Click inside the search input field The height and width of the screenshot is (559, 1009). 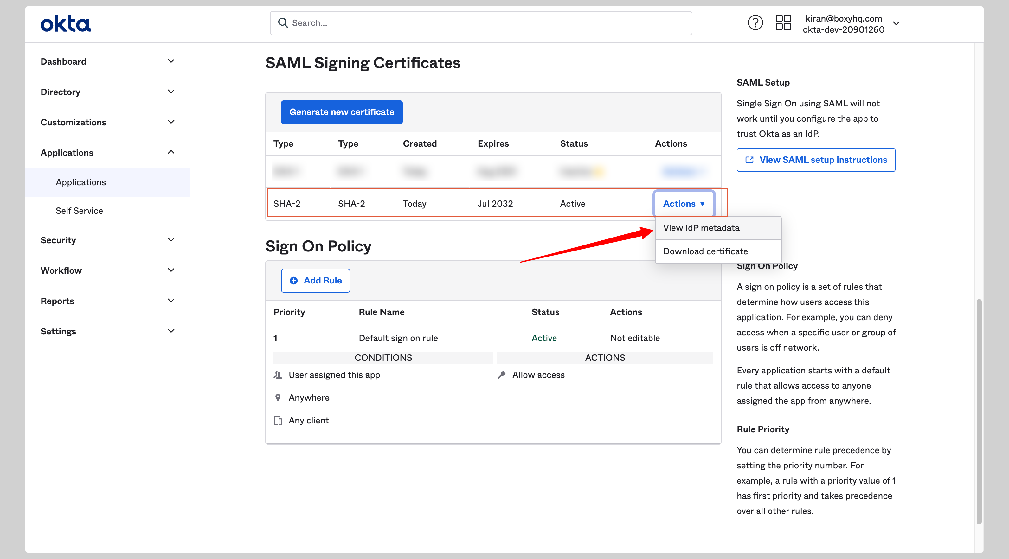point(431,23)
